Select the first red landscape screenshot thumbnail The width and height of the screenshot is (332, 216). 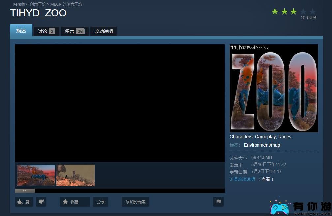pyautogui.click(x=36, y=175)
